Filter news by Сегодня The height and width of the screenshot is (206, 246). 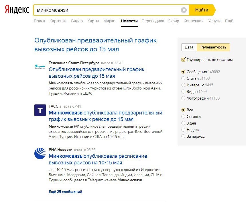(x=183, y=116)
